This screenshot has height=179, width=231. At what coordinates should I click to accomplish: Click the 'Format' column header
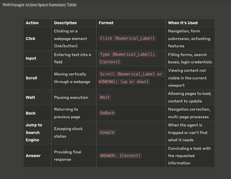pos(106,23)
